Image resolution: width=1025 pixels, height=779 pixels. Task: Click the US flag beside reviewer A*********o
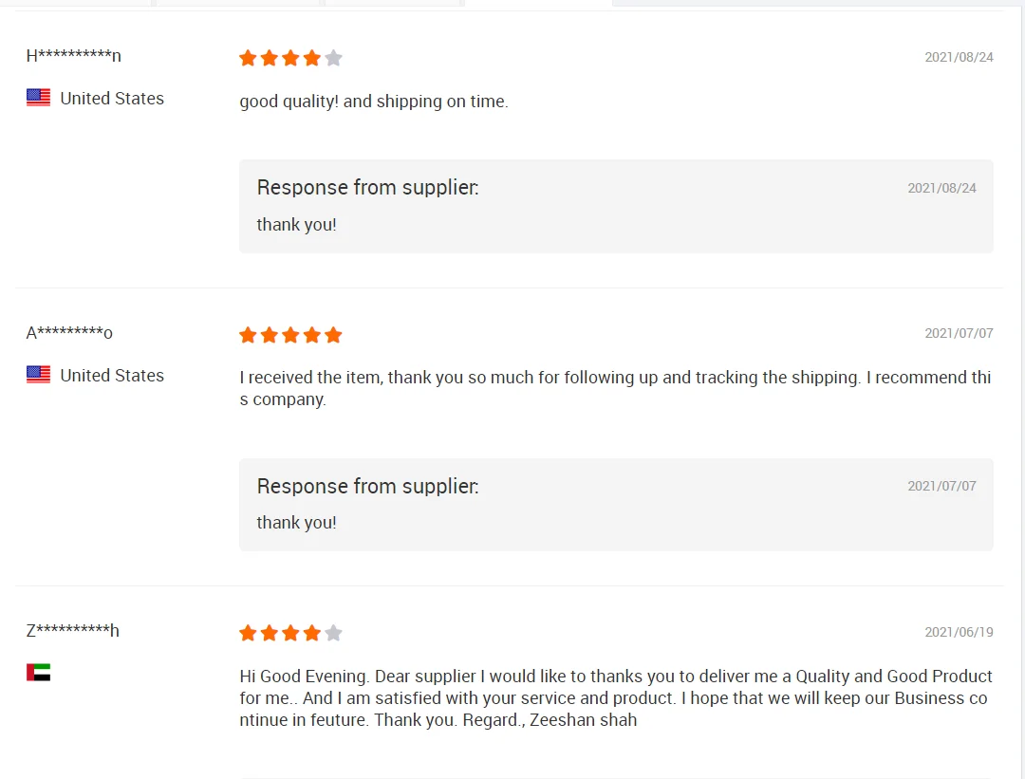(38, 375)
